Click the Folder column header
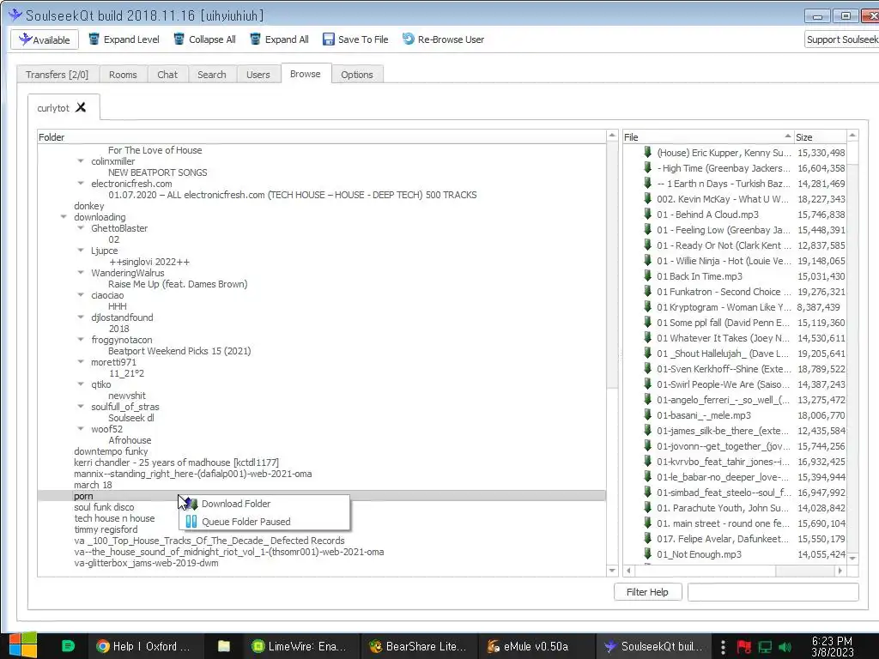This screenshot has height=659, width=879. coord(322,137)
